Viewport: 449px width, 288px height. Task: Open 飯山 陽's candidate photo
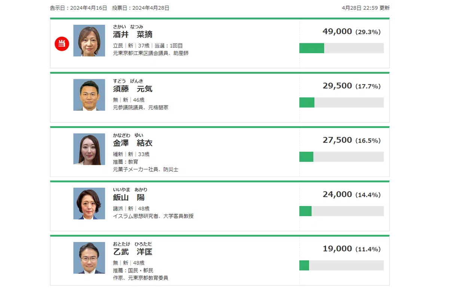(x=89, y=203)
